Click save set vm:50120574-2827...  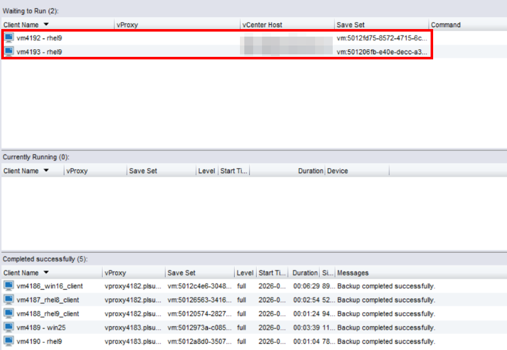point(199,314)
